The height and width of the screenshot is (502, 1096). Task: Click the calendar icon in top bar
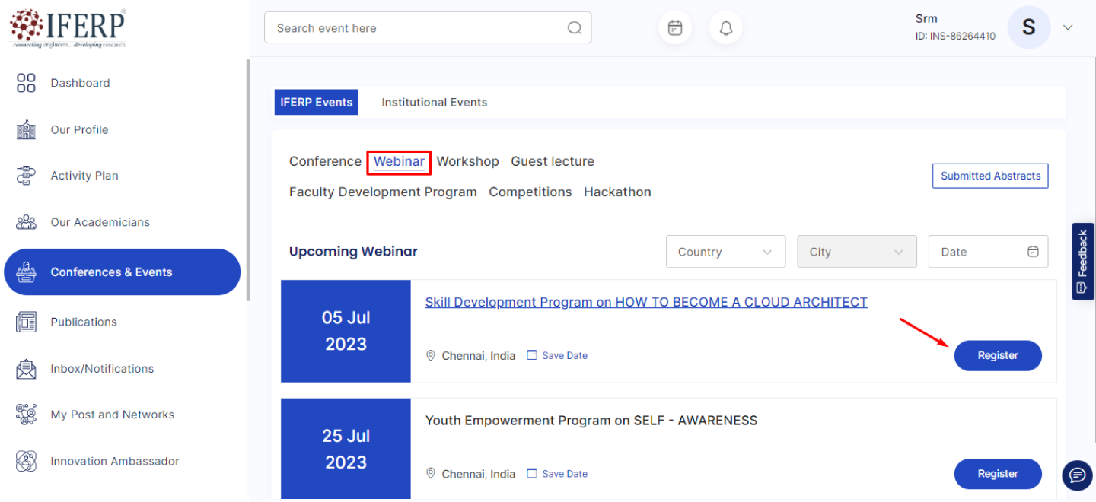[x=675, y=28]
